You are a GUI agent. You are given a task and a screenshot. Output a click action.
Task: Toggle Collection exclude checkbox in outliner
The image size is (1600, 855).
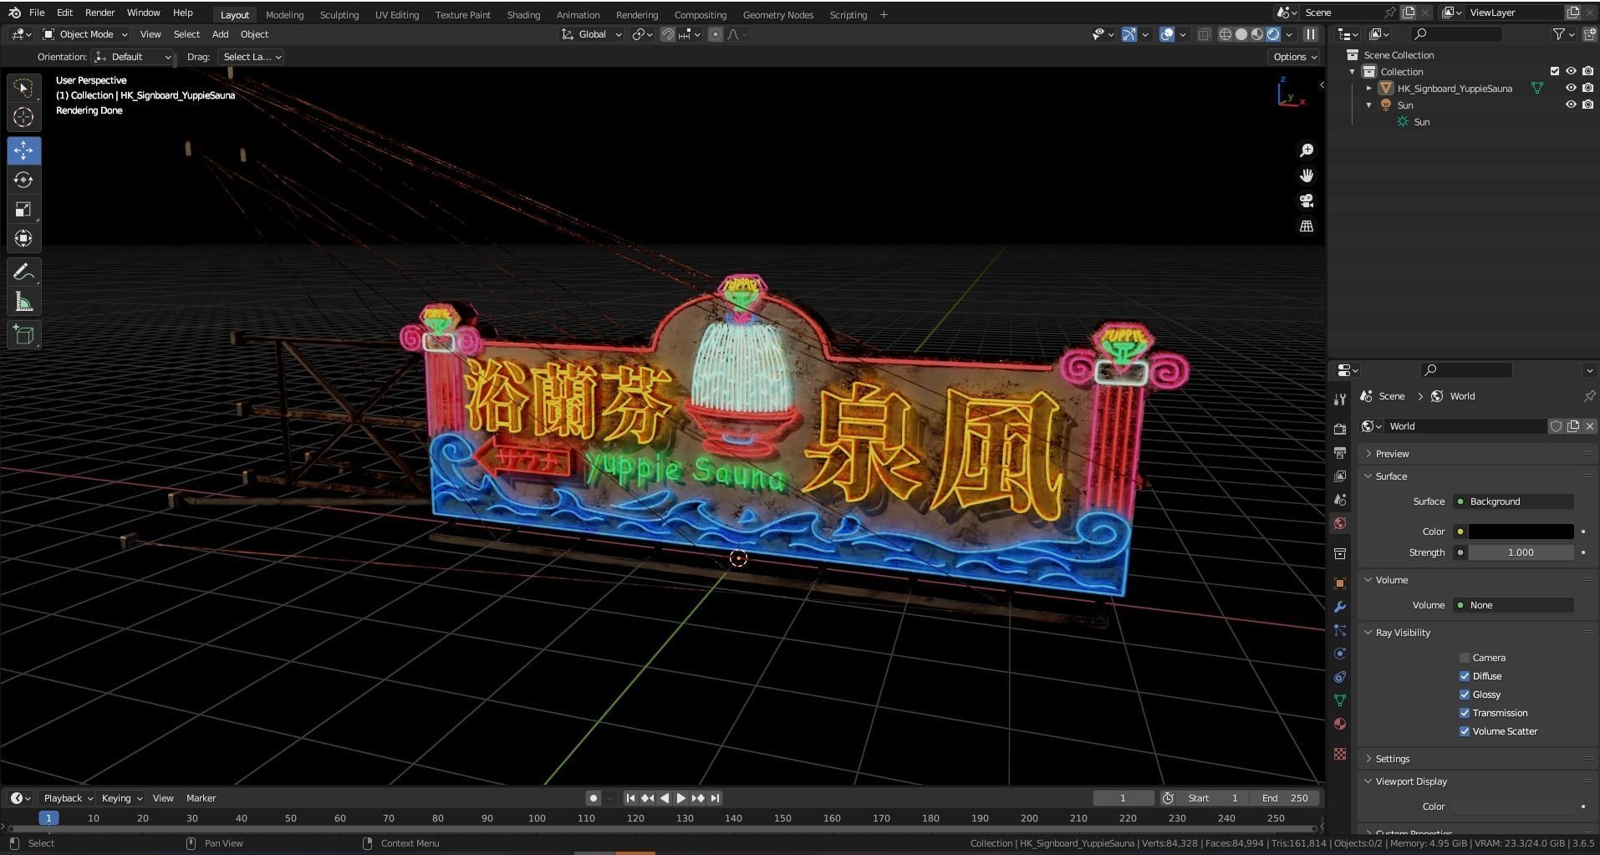point(1555,71)
